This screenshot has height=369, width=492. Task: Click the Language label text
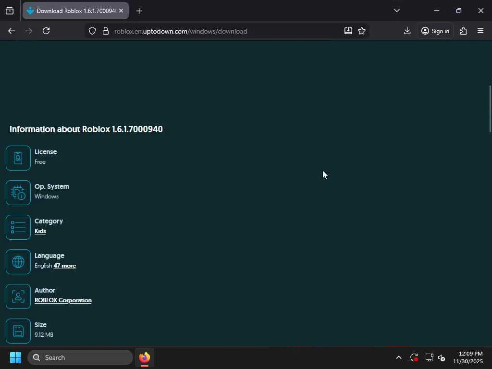49,256
